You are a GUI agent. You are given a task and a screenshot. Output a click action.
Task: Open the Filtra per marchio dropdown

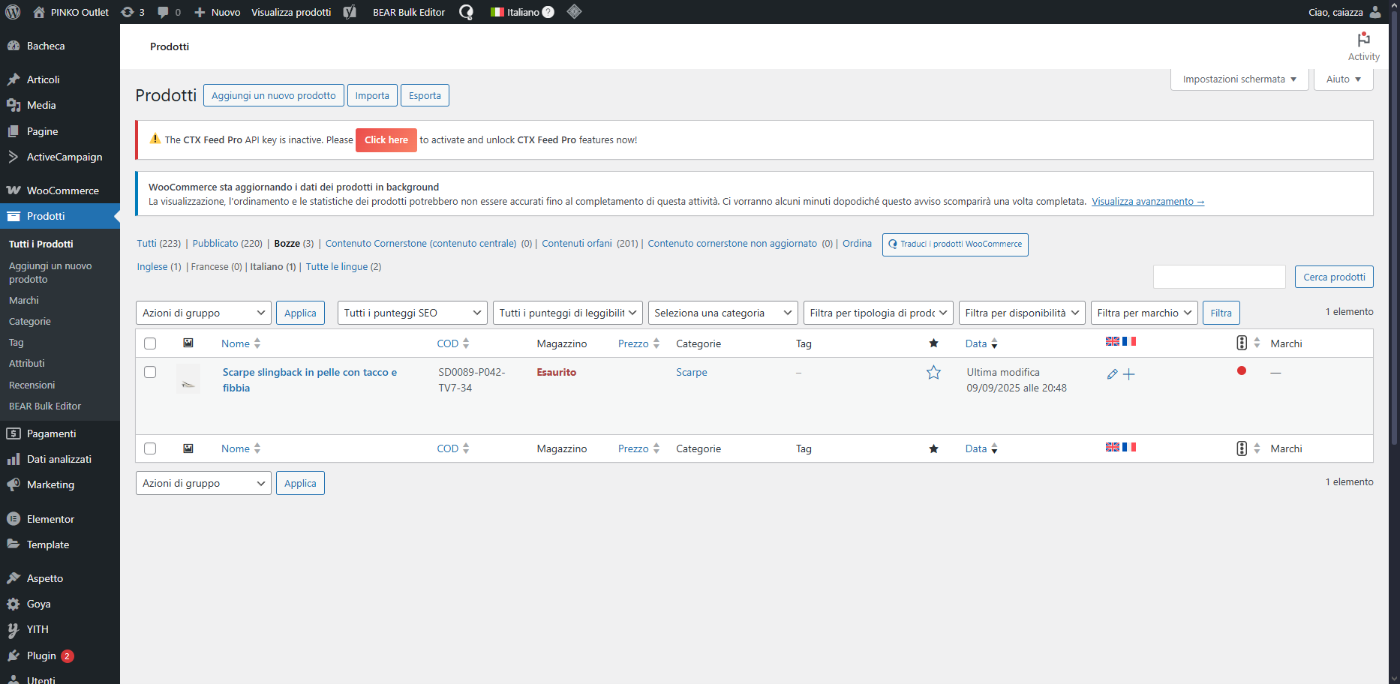tap(1144, 313)
